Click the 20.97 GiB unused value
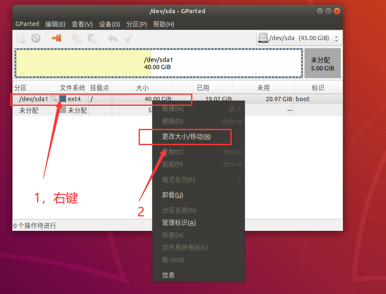The image size is (386, 294). point(279,99)
